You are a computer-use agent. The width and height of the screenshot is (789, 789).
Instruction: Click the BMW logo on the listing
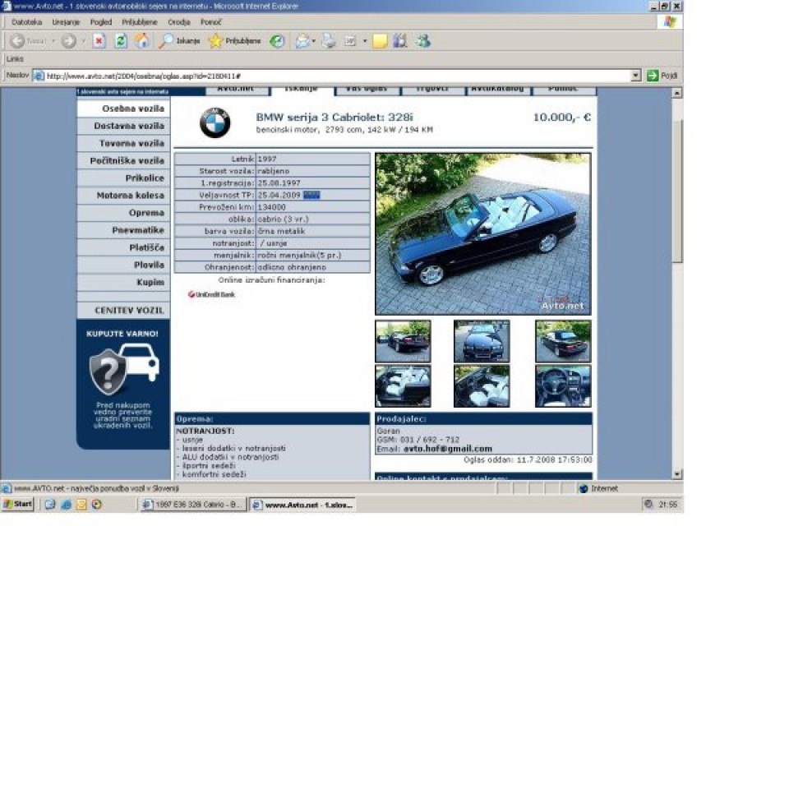click(215, 122)
